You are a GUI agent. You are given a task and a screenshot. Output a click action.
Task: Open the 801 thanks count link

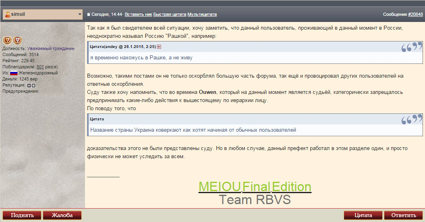tap(40, 67)
